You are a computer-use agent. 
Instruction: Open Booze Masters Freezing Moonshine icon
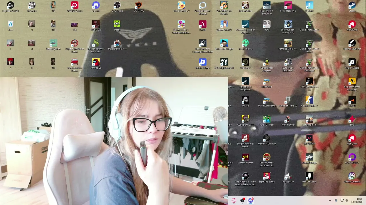tap(202, 46)
